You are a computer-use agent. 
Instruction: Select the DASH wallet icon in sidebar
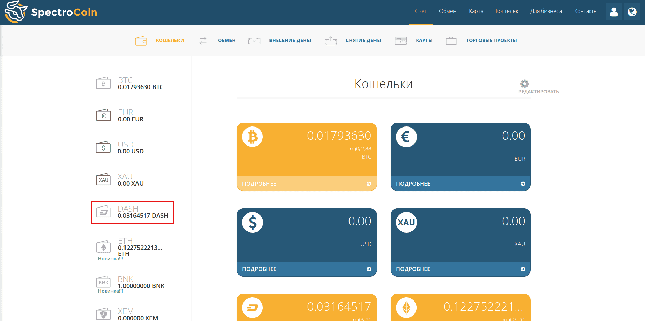(x=104, y=212)
